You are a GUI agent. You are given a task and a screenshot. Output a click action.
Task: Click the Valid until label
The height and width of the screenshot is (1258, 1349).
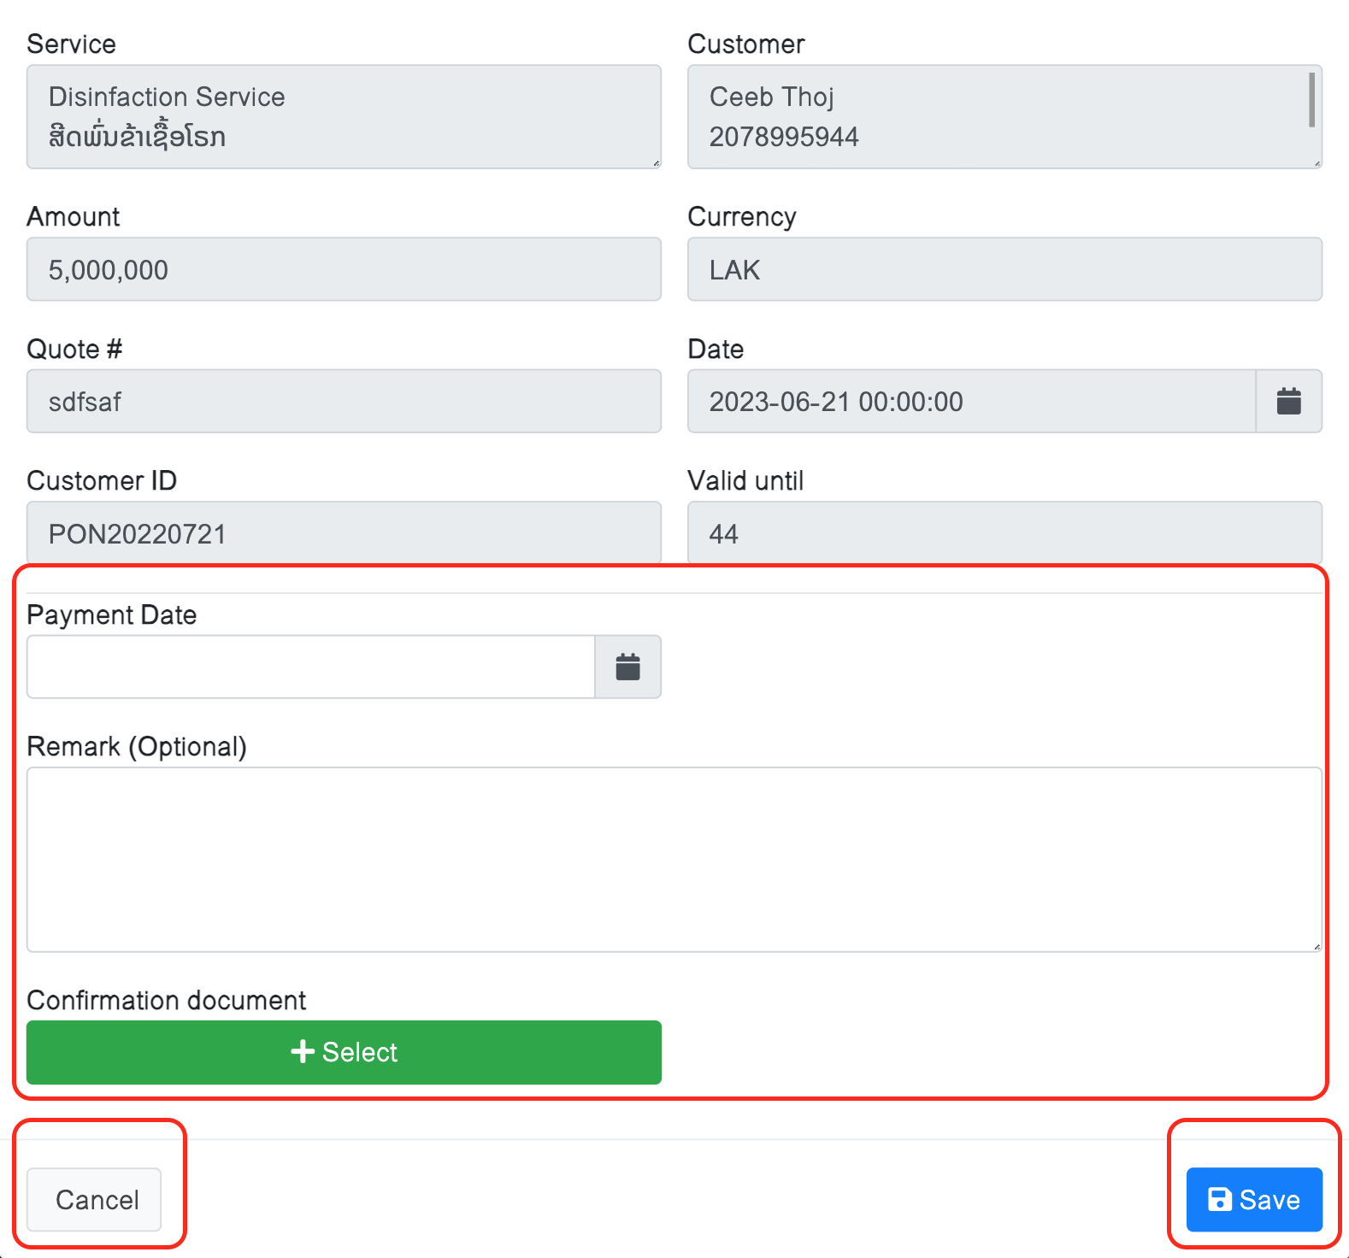(745, 480)
